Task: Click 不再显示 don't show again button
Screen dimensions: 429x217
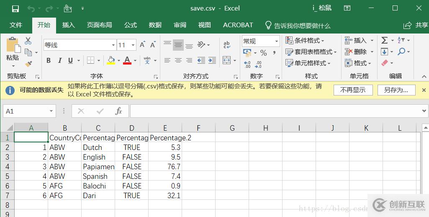Action: click(353, 90)
